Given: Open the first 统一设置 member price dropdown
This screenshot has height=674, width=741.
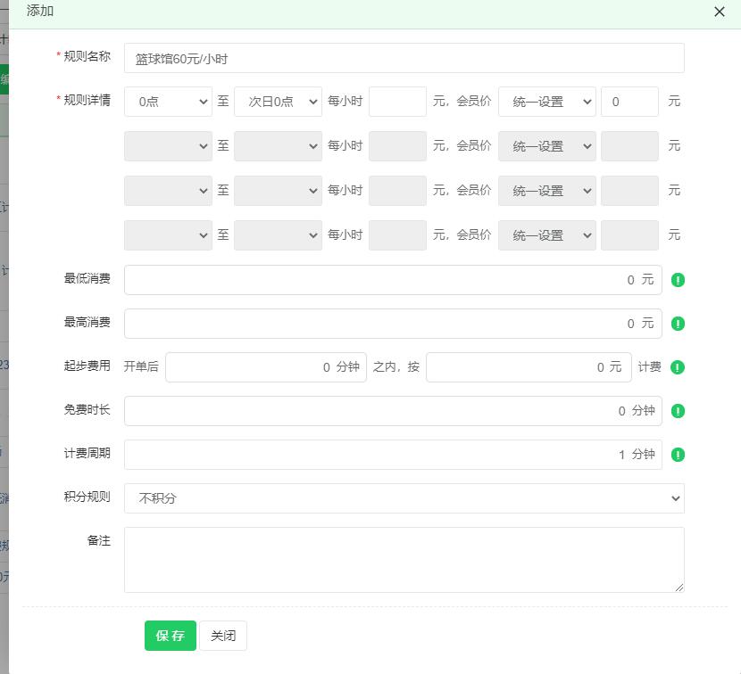Looking at the screenshot, I should pos(546,101).
